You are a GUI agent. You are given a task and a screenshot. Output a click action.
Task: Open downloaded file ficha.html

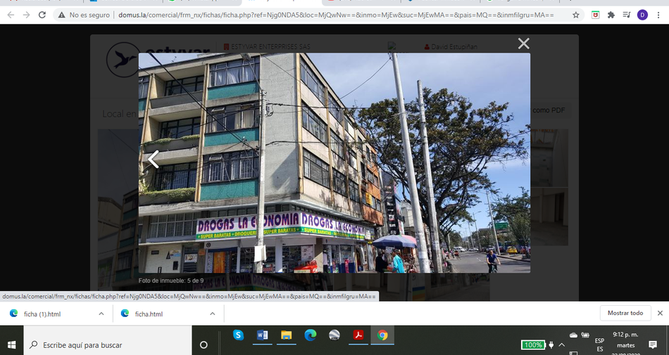tap(149, 314)
